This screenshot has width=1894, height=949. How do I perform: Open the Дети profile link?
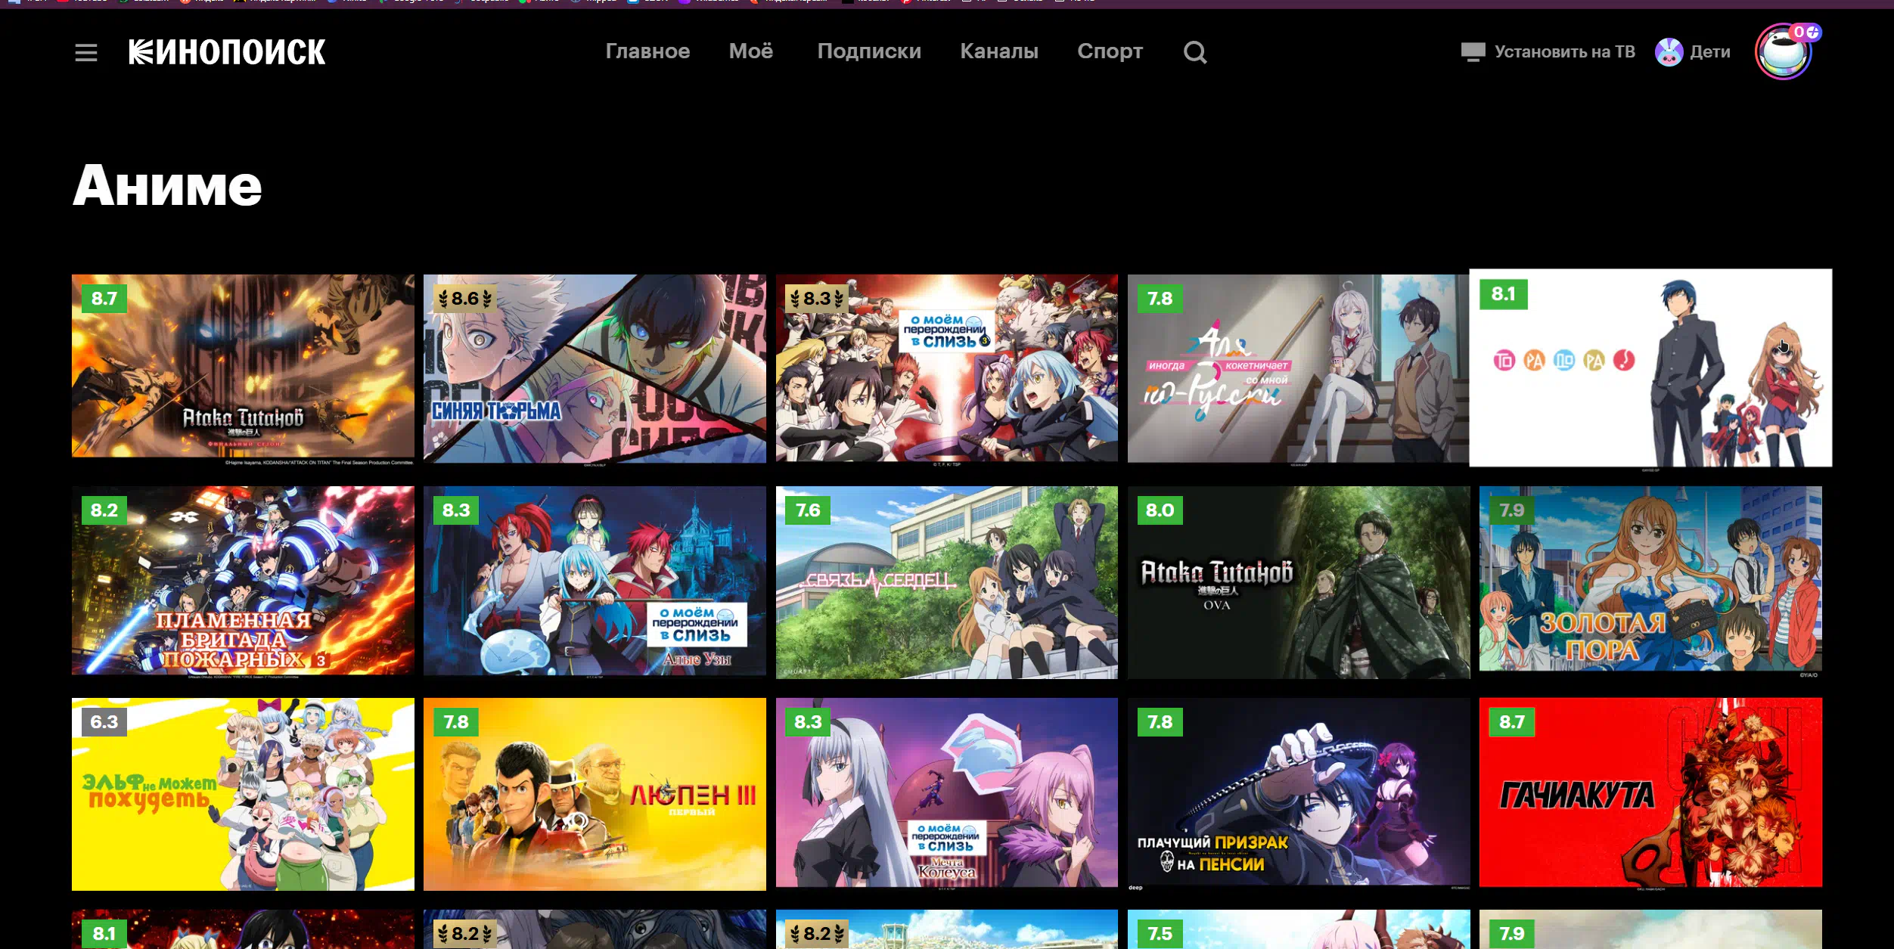point(1709,52)
